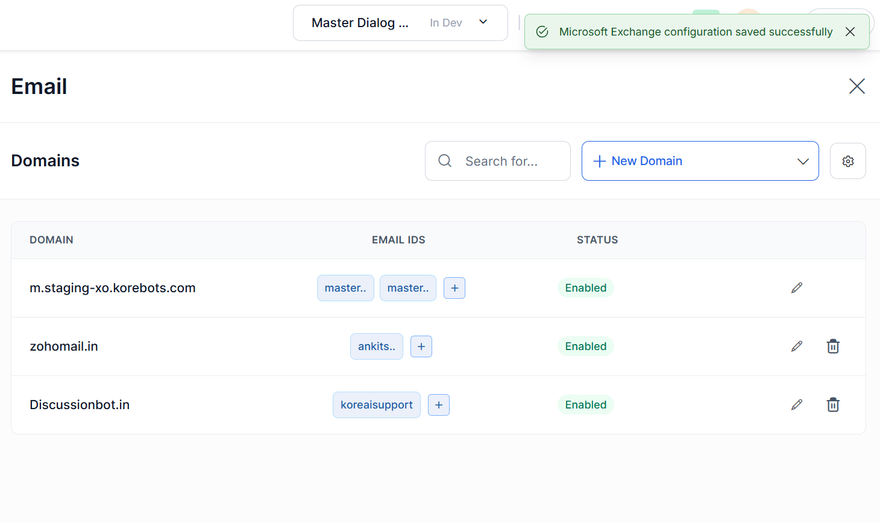Screen dimensions: 880x523
Task: Delete the Discussionbot.in domain
Action: [x=832, y=405]
